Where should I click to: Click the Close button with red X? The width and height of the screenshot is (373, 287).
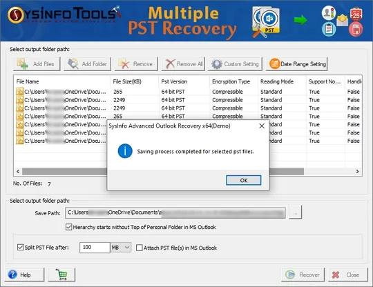(x=347, y=275)
